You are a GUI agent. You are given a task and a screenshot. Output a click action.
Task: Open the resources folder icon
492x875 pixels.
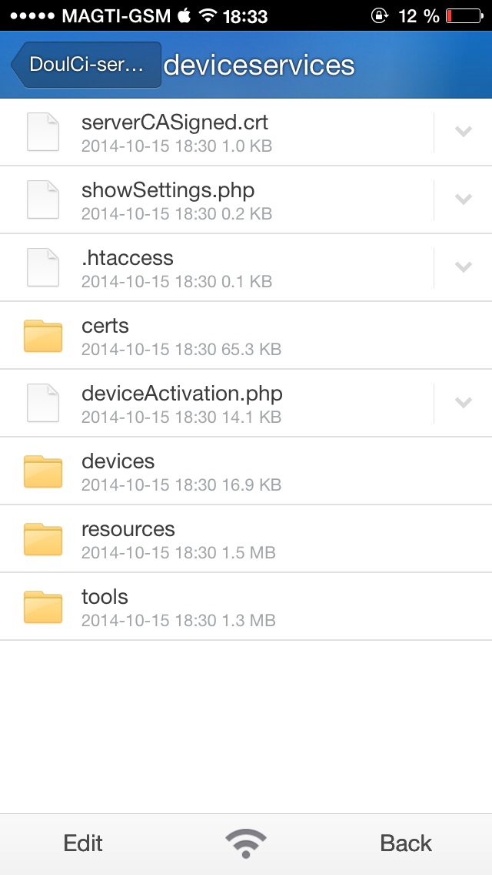(x=43, y=539)
